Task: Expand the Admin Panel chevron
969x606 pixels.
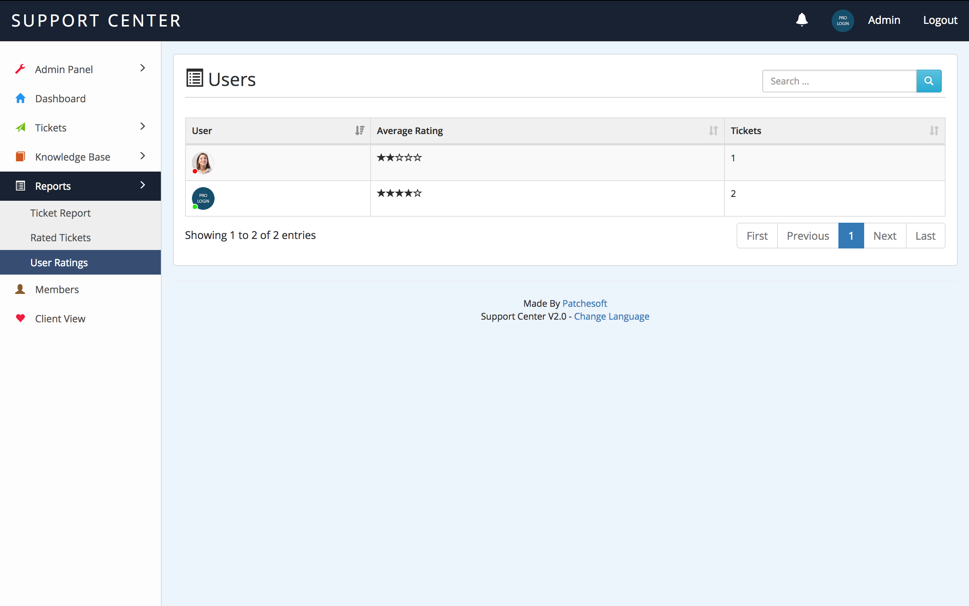Action: click(x=143, y=68)
